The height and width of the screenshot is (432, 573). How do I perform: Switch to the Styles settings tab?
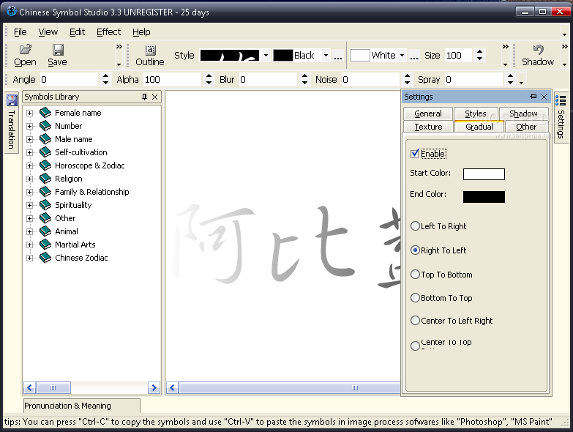[476, 113]
